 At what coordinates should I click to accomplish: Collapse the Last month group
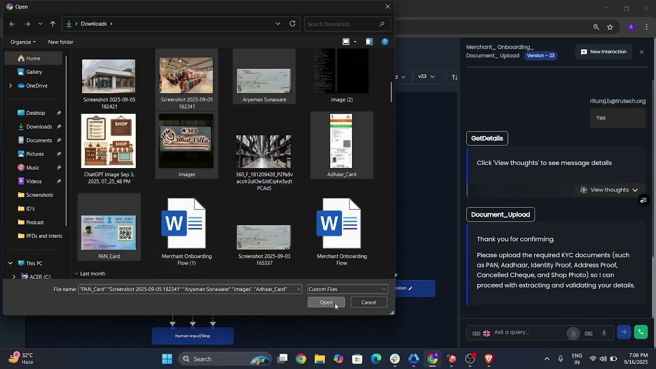click(x=76, y=274)
